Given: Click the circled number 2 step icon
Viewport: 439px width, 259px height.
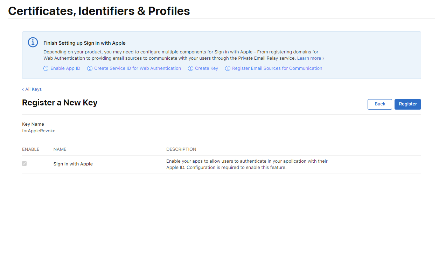Looking at the screenshot, I should tap(90, 68).
